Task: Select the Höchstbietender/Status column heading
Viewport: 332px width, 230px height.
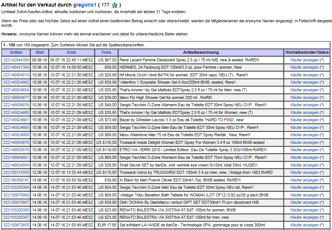Action: 307,53
